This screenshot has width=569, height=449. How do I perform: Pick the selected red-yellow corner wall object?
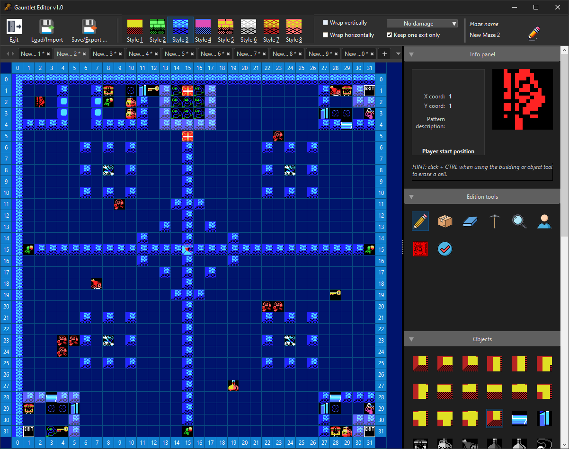click(495, 418)
